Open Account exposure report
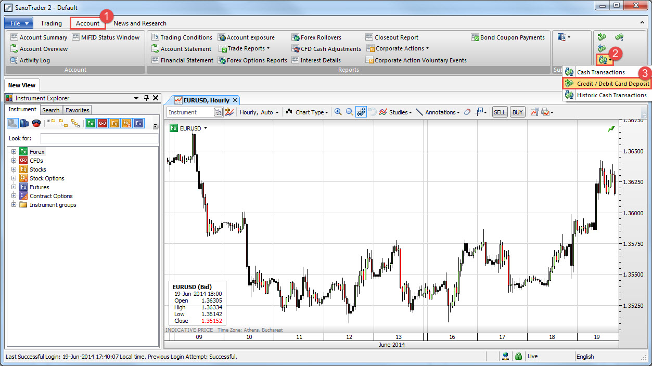The height and width of the screenshot is (366, 652). coord(246,37)
